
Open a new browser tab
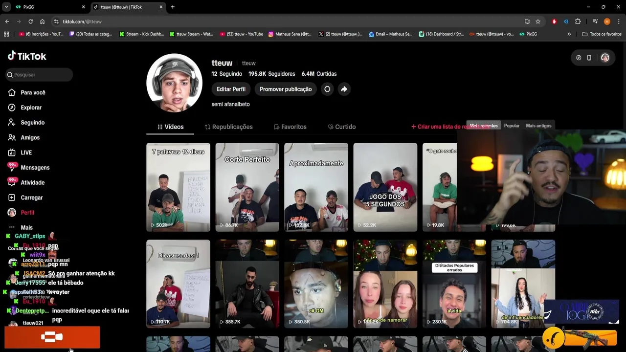tap(173, 7)
